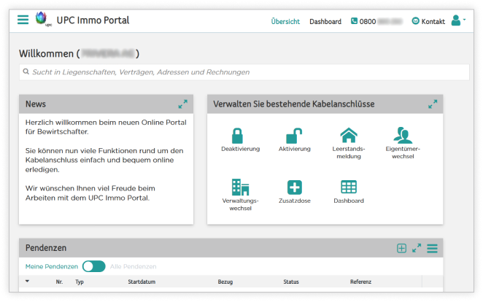The height and width of the screenshot is (302, 483).
Task: Go to Dashboard in top navigation
Action: [x=325, y=21]
